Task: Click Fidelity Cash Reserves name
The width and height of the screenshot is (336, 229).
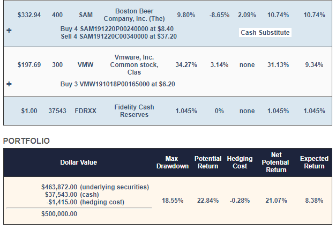Action: tap(134, 111)
